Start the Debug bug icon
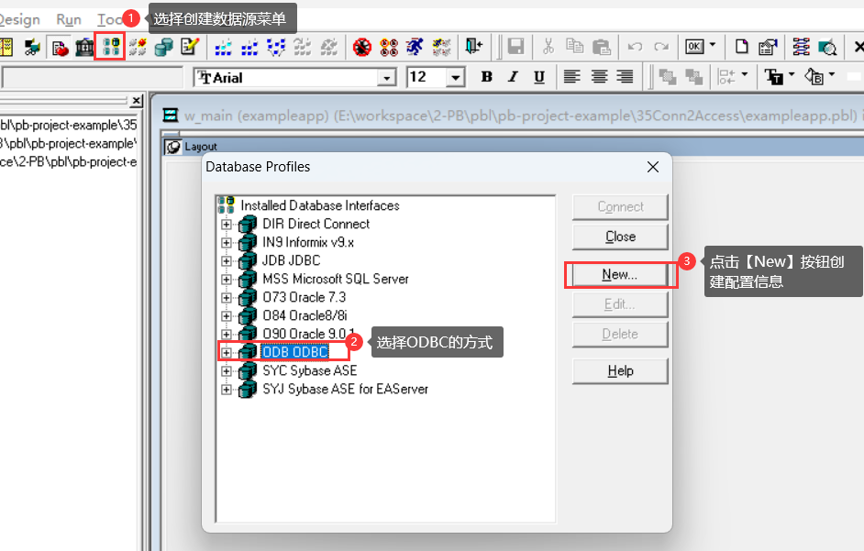The image size is (864, 551). coord(362,48)
